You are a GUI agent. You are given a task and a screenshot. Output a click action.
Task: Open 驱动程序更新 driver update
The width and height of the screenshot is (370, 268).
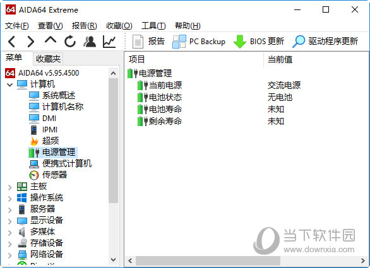click(x=325, y=42)
